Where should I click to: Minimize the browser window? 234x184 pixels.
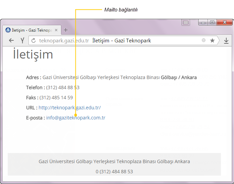[203, 23]
